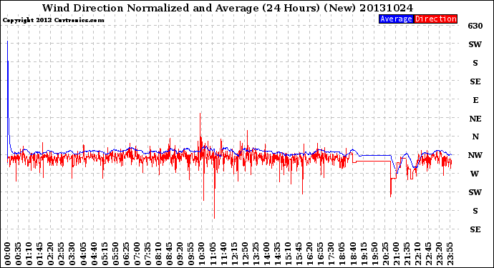Image resolution: width=494 pixels, height=268 pixels.
Task: Click the 'SE' label directly above E
Action: click(475, 81)
